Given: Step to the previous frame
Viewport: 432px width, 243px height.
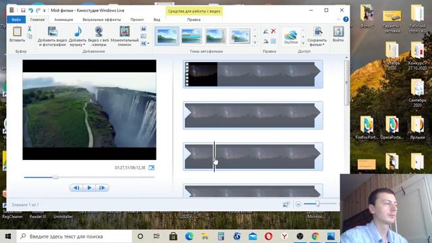Looking at the screenshot, I should click(76, 188).
